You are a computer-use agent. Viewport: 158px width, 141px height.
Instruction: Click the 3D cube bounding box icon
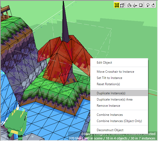(x=122, y=5)
